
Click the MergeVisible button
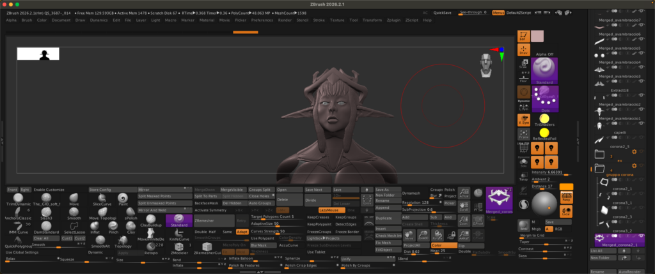click(x=233, y=189)
